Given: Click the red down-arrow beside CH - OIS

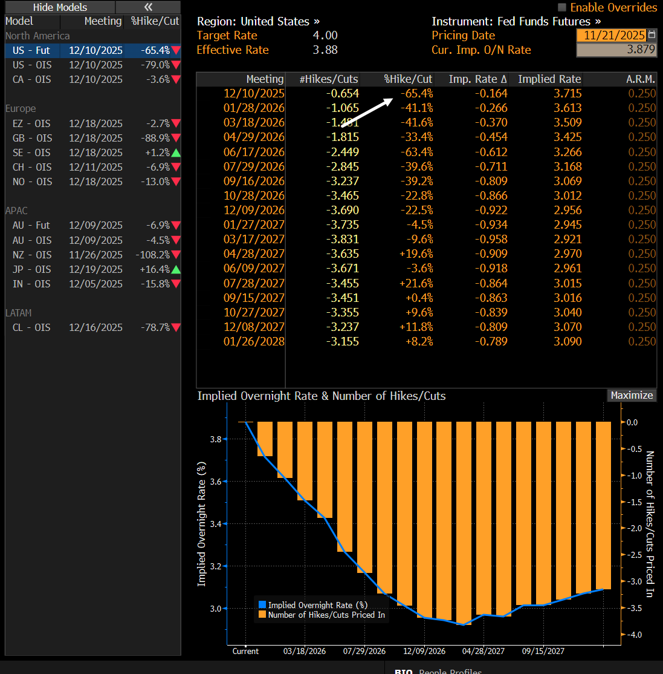Looking at the screenshot, I should pyautogui.click(x=176, y=167).
